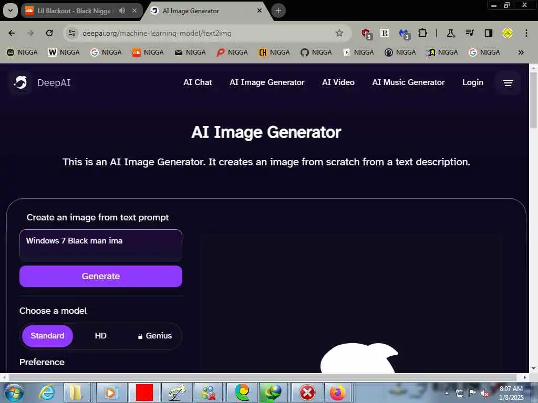Close the SoundCloud music tab
The image size is (538, 403).
tap(134, 10)
